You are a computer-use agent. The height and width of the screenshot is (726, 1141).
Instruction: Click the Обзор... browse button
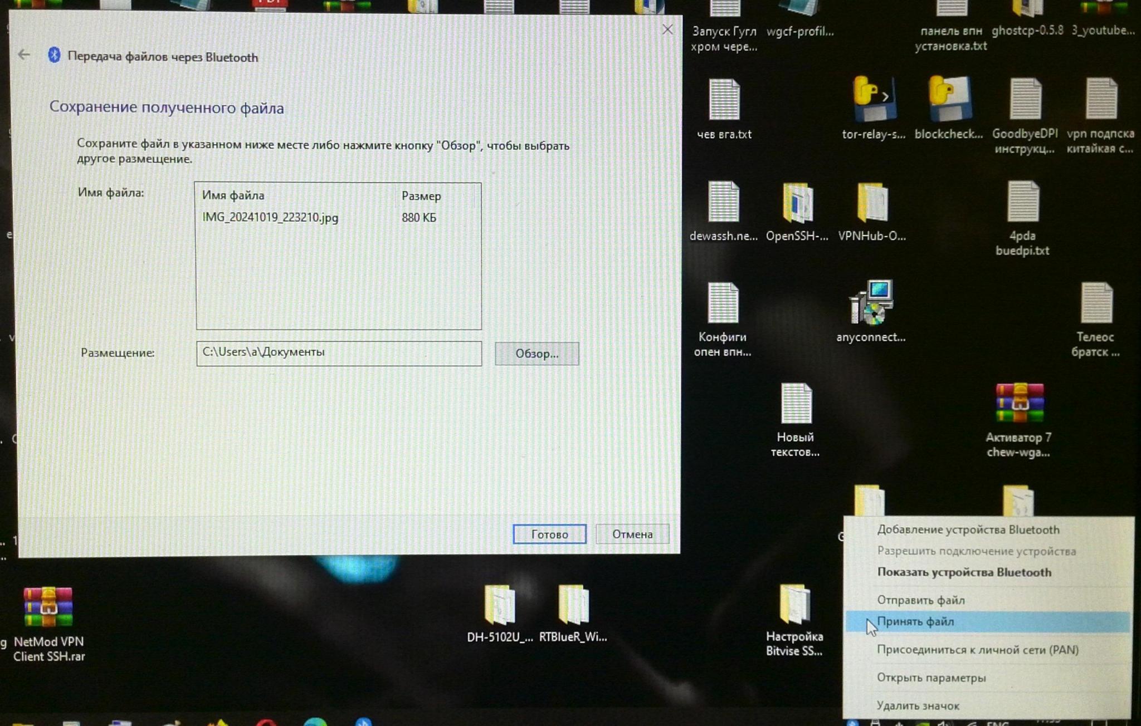pos(537,354)
